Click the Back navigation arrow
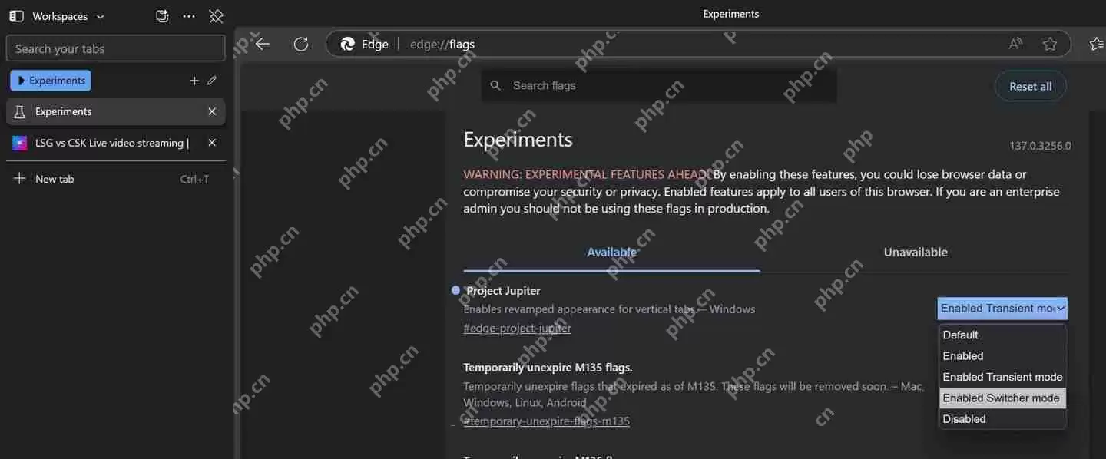This screenshot has width=1106, height=459. [262, 44]
